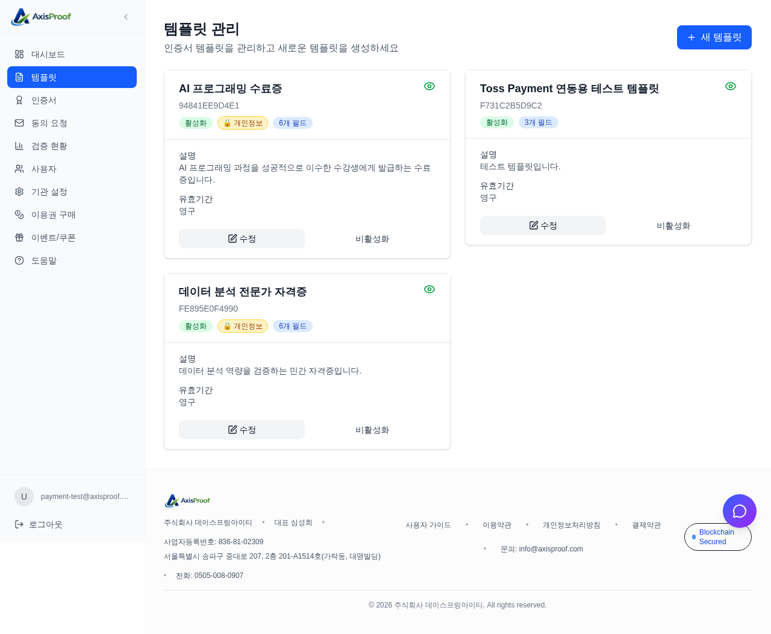Click the 검증 현황 chart icon
The height and width of the screenshot is (634, 771).
(19, 146)
